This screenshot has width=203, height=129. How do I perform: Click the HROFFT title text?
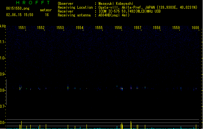(33, 3)
